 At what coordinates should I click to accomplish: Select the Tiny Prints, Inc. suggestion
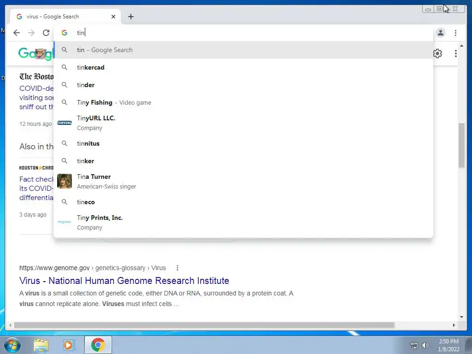click(x=243, y=222)
